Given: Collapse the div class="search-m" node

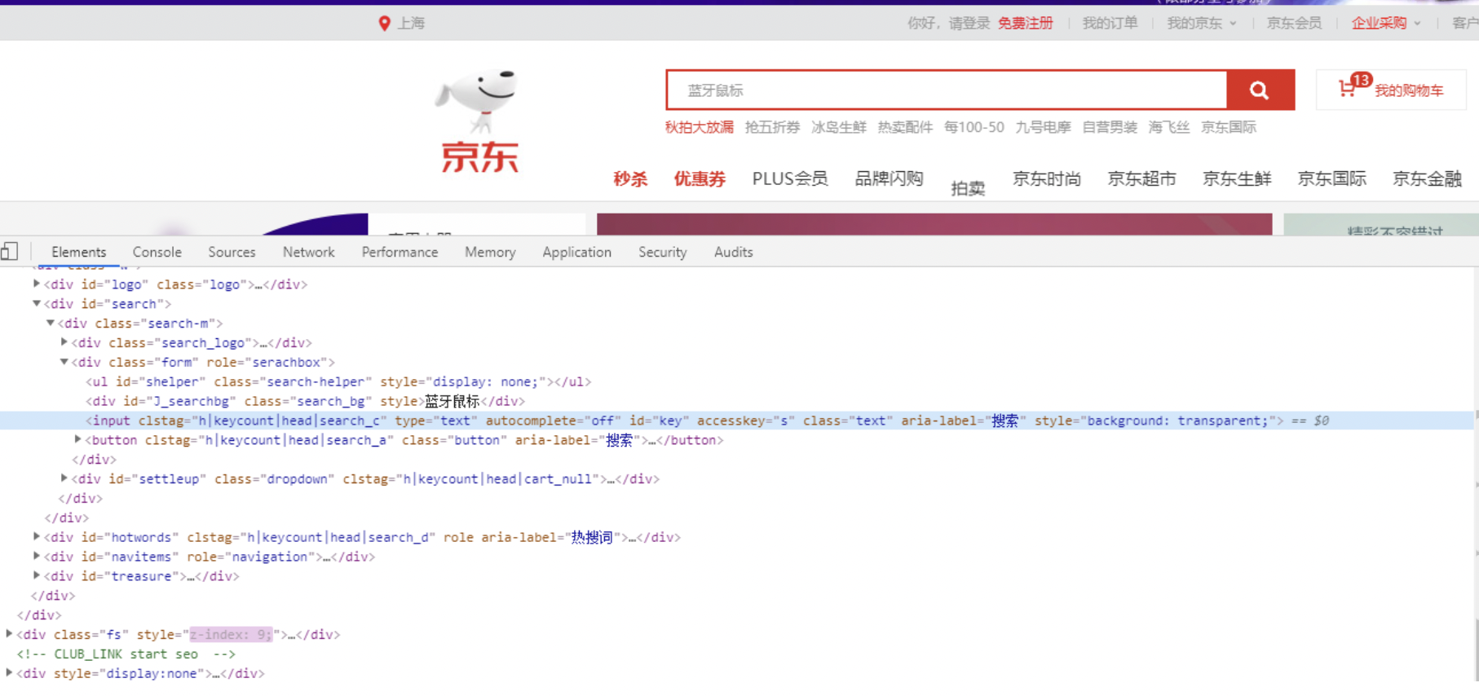Looking at the screenshot, I should pos(50,323).
